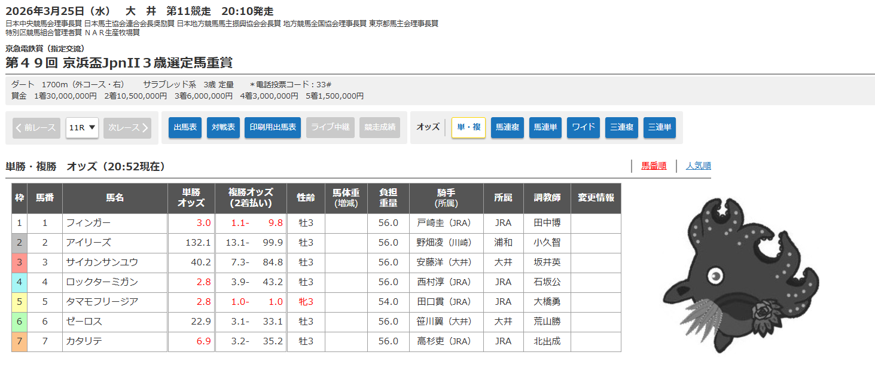
Task: Switch to 馬連単 odds tab
Action: pos(545,127)
